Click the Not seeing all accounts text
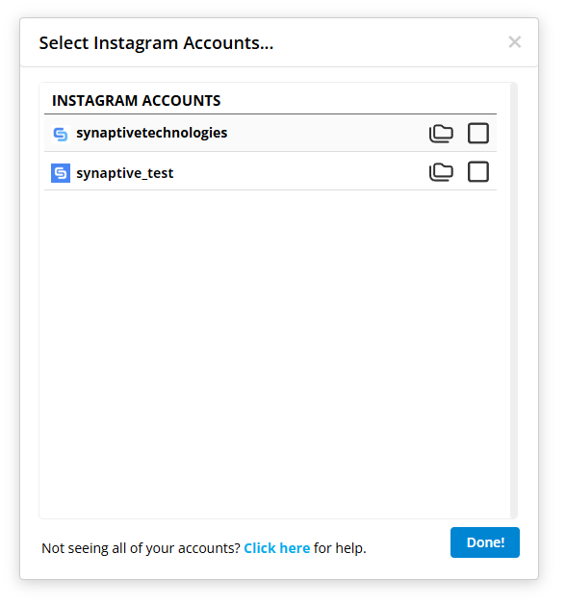Image resolution: width=566 pixels, height=604 pixels. tap(141, 548)
